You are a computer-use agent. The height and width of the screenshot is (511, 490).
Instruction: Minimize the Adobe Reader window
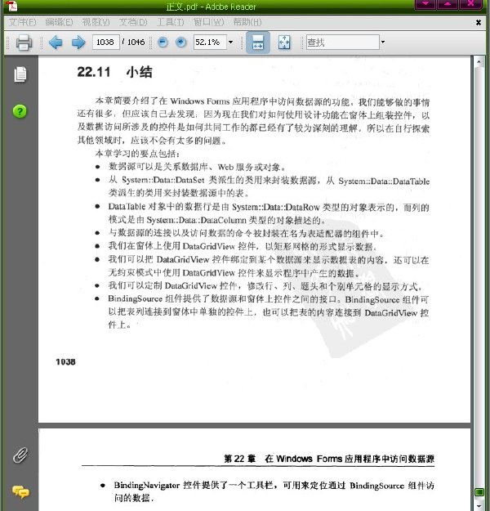click(425, 4)
